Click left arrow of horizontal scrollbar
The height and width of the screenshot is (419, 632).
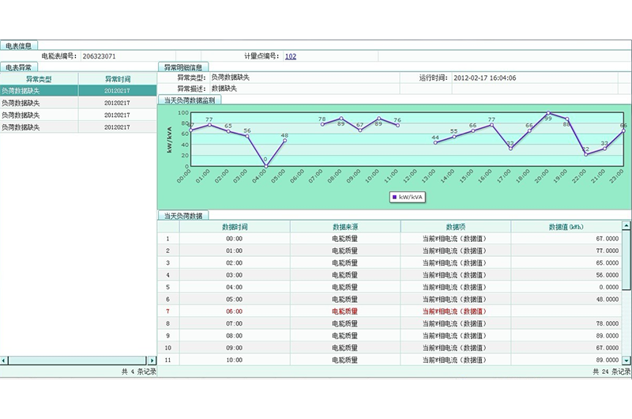coord(4,360)
